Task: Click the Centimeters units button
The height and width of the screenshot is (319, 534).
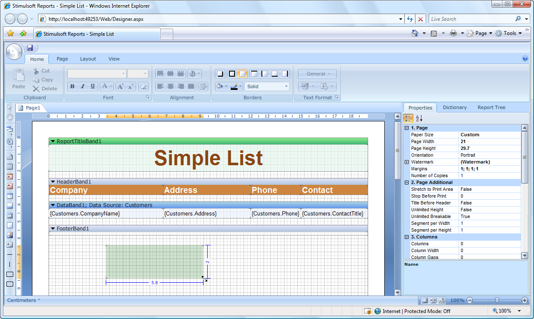Action: (23, 300)
